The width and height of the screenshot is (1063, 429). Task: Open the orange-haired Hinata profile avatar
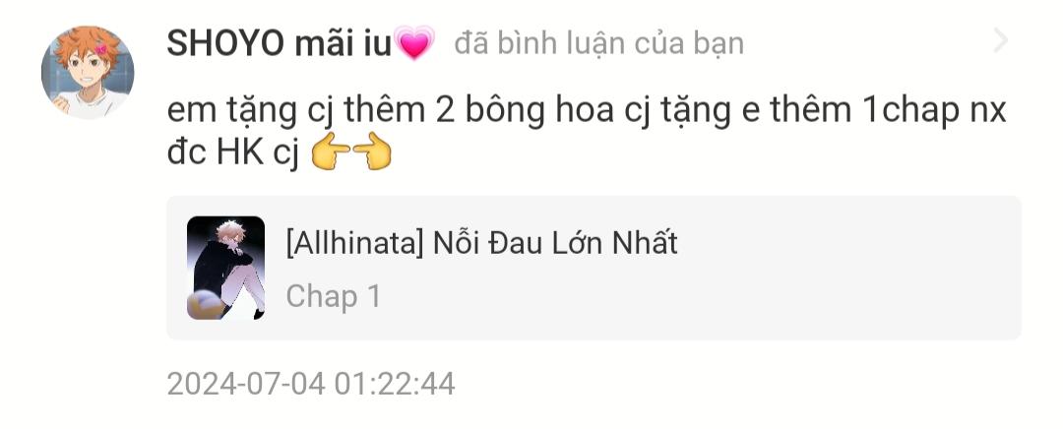click(x=88, y=73)
